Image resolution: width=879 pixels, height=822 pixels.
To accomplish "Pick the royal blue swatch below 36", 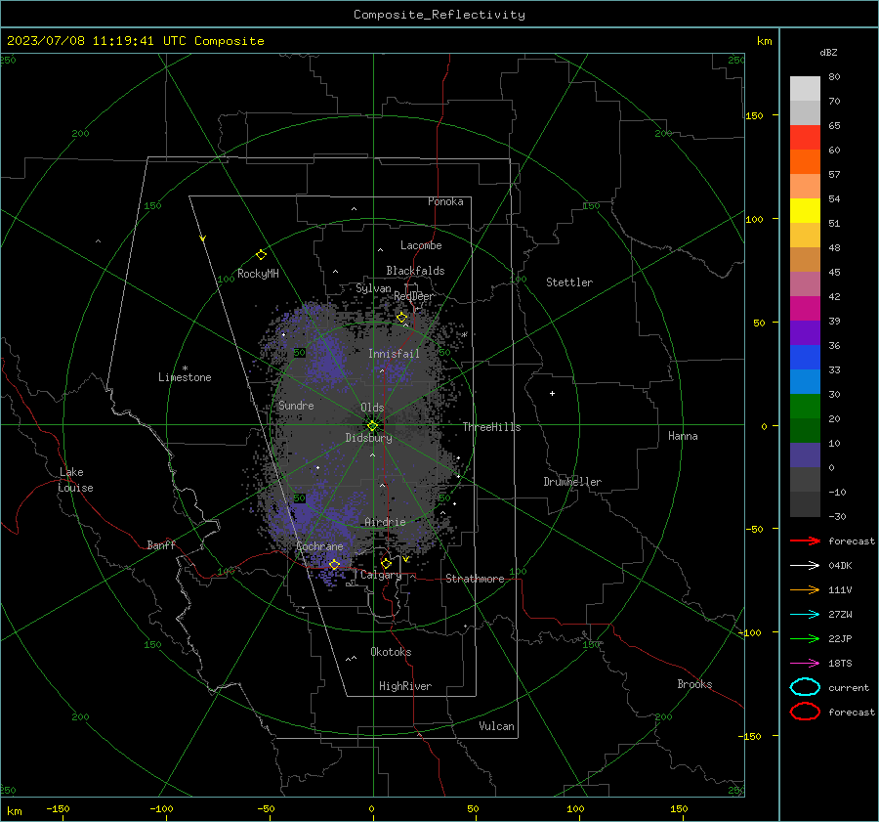I will click(805, 358).
